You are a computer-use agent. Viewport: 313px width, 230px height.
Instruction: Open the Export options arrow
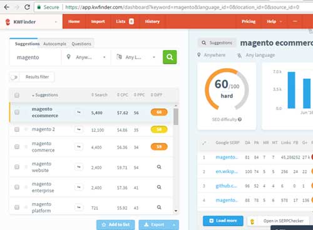[x=174, y=225]
